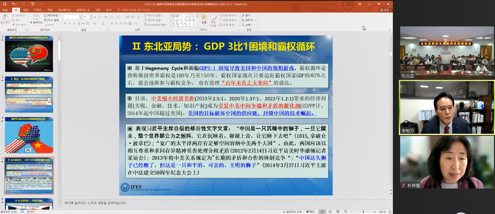The width and height of the screenshot is (495, 214).
Task: Click fit slide to window icon
Action: click(x=390, y=212)
